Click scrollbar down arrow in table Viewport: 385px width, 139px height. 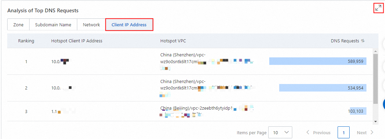[375, 121]
